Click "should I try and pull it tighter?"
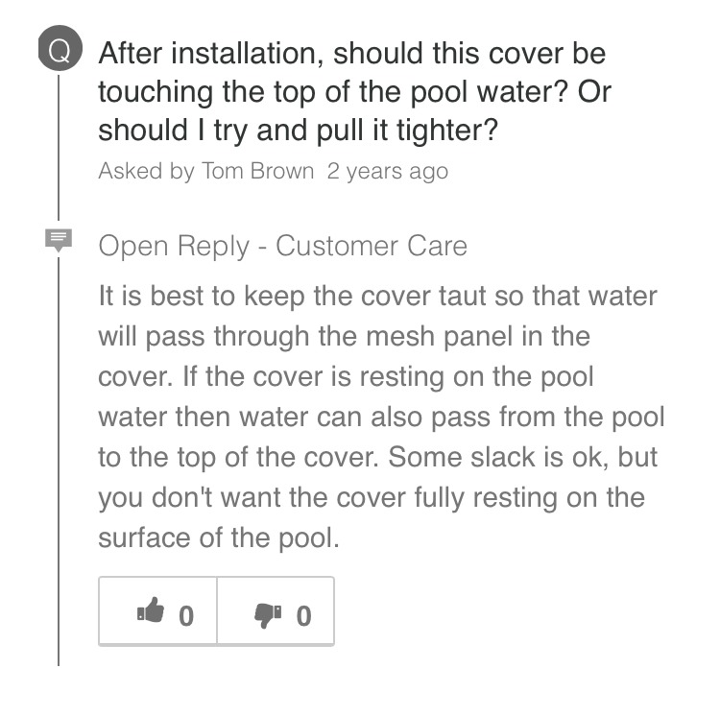The height and width of the screenshot is (716, 720). click(x=298, y=131)
